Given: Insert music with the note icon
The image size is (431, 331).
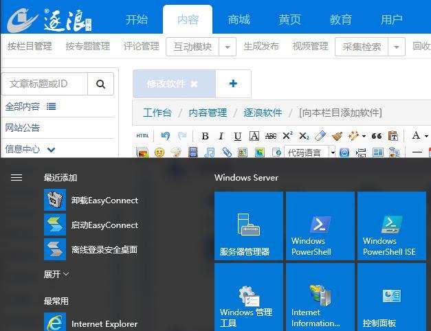Looking at the screenshot, I should 210,152.
